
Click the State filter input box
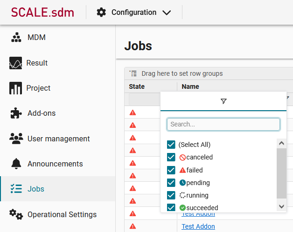tap(145, 99)
